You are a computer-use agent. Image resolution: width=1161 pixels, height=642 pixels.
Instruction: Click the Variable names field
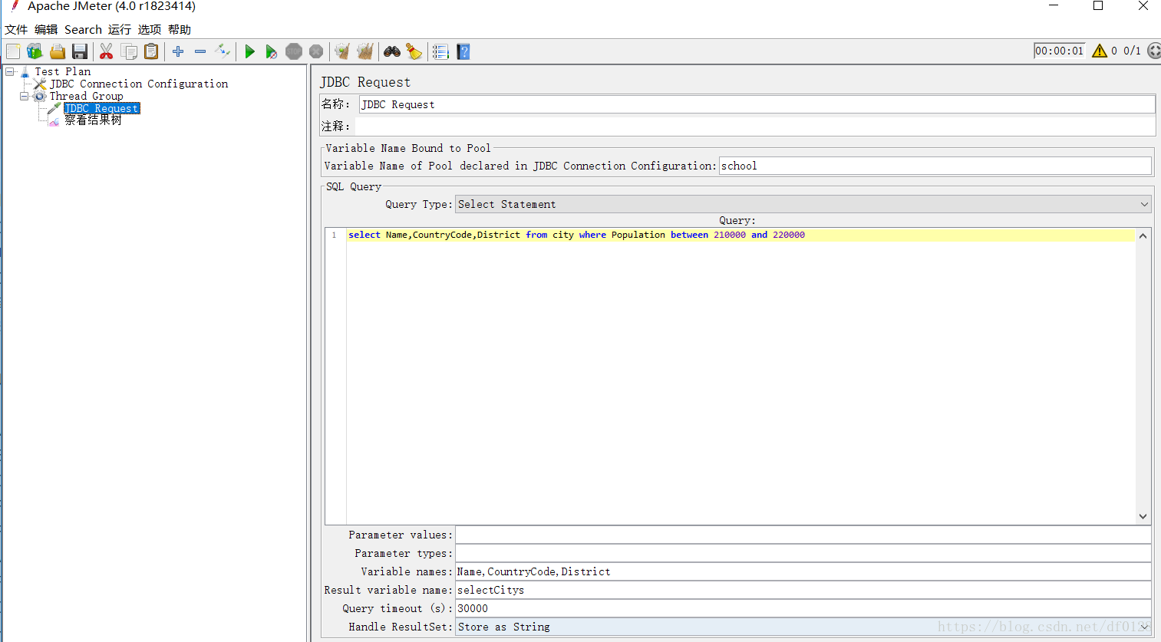pyautogui.click(x=803, y=571)
